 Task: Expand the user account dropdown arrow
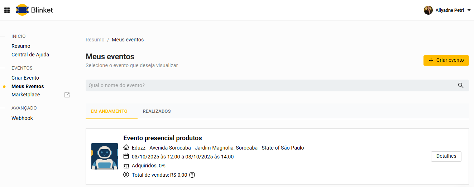(x=469, y=10)
